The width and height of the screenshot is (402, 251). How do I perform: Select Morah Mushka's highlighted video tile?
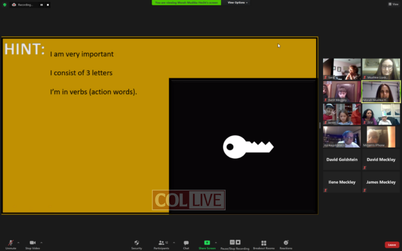tap(381, 91)
